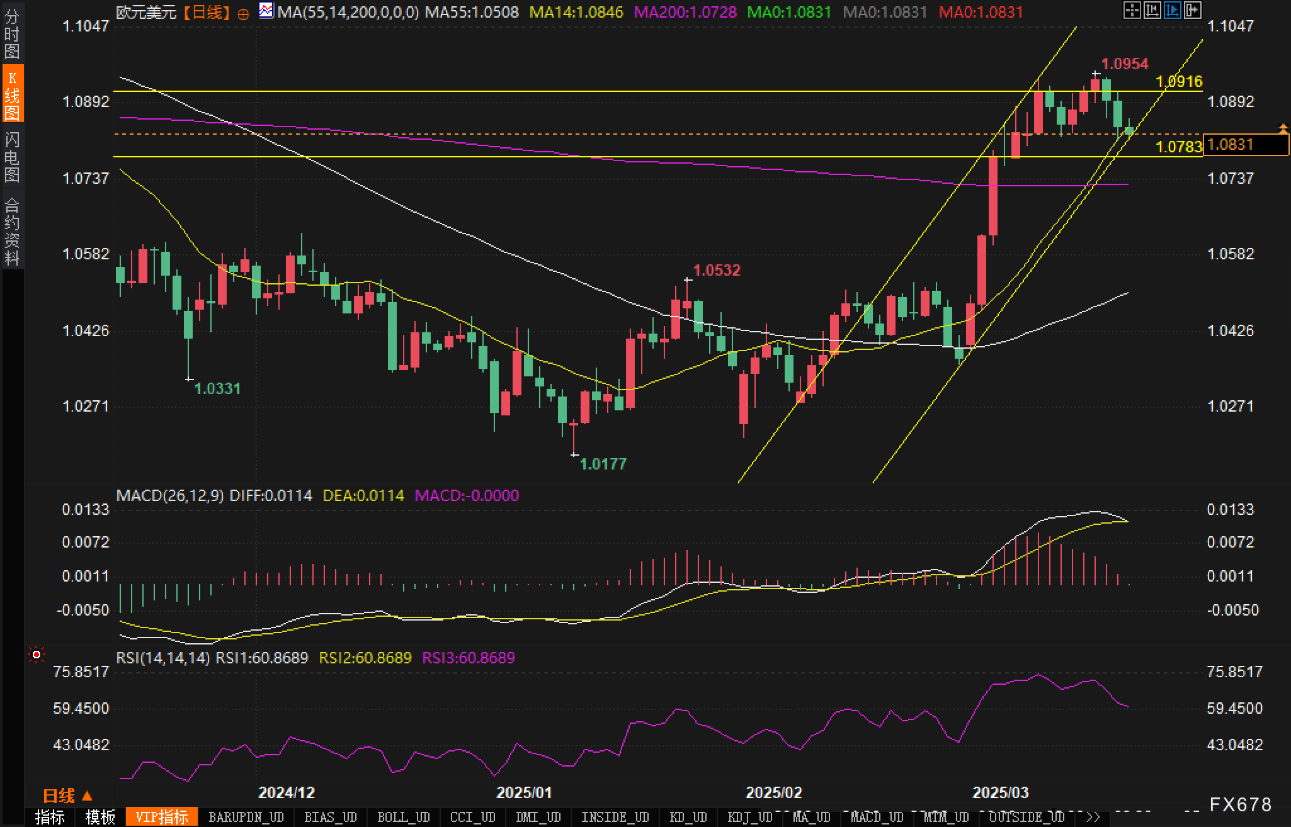The width and height of the screenshot is (1291, 827).
Task: Expand more indicators with the >> arrow
Action: tap(1093, 817)
